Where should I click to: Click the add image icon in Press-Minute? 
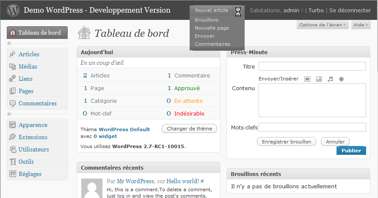[307, 79]
